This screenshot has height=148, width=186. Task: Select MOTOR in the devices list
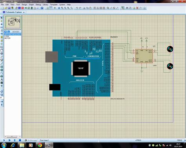click(7, 38)
